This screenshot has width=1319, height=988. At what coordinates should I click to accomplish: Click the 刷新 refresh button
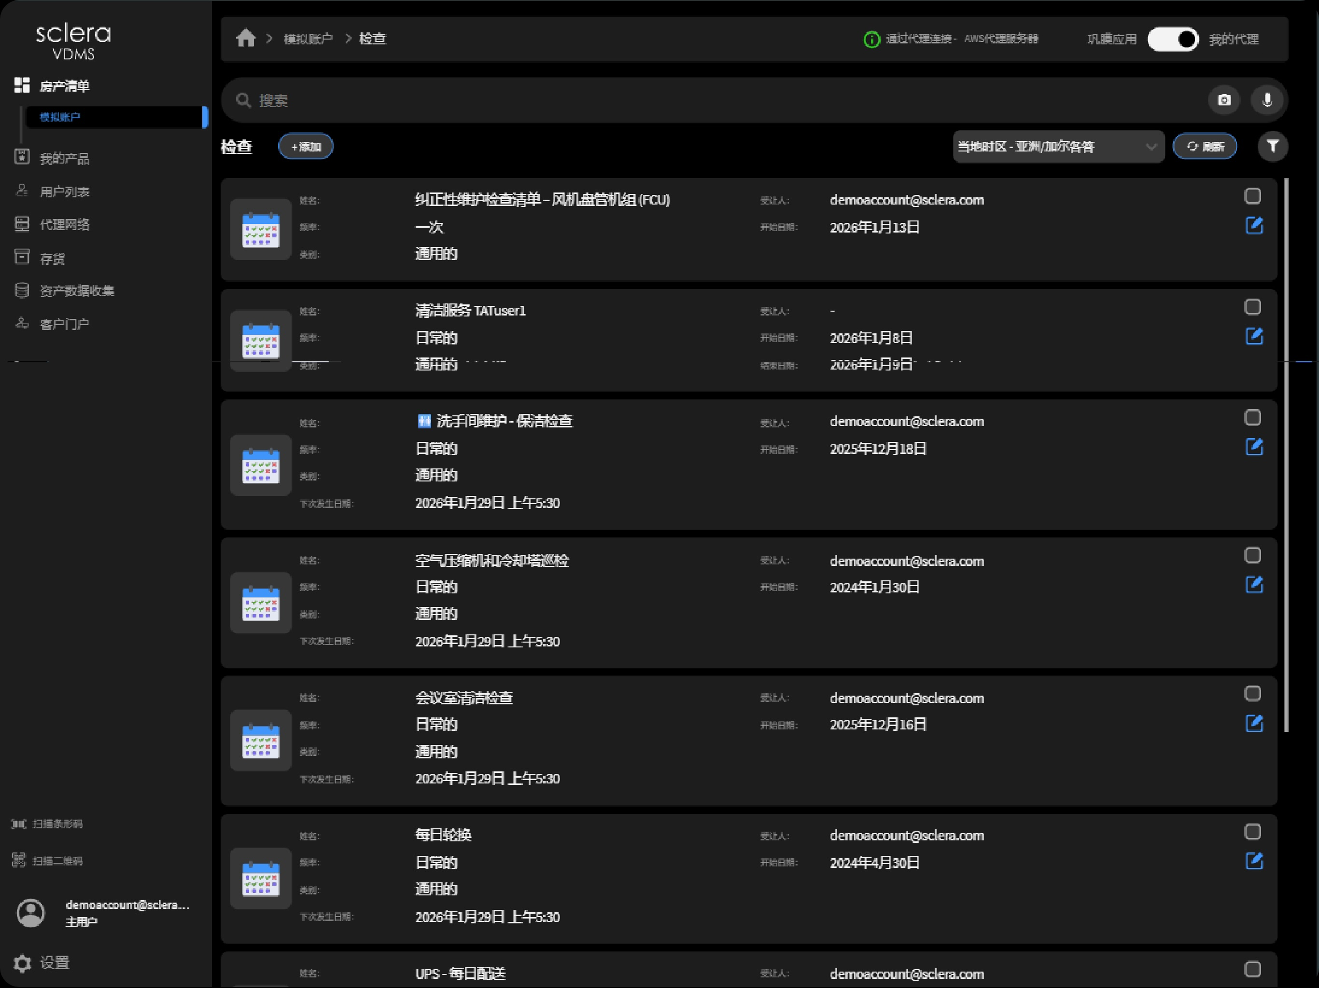click(x=1205, y=147)
